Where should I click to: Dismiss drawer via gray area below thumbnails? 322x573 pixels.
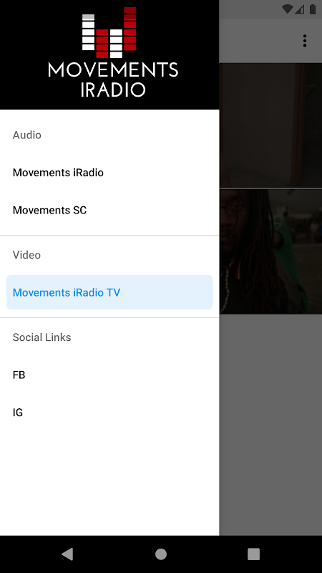pyautogui.click(x=270, y=425)
